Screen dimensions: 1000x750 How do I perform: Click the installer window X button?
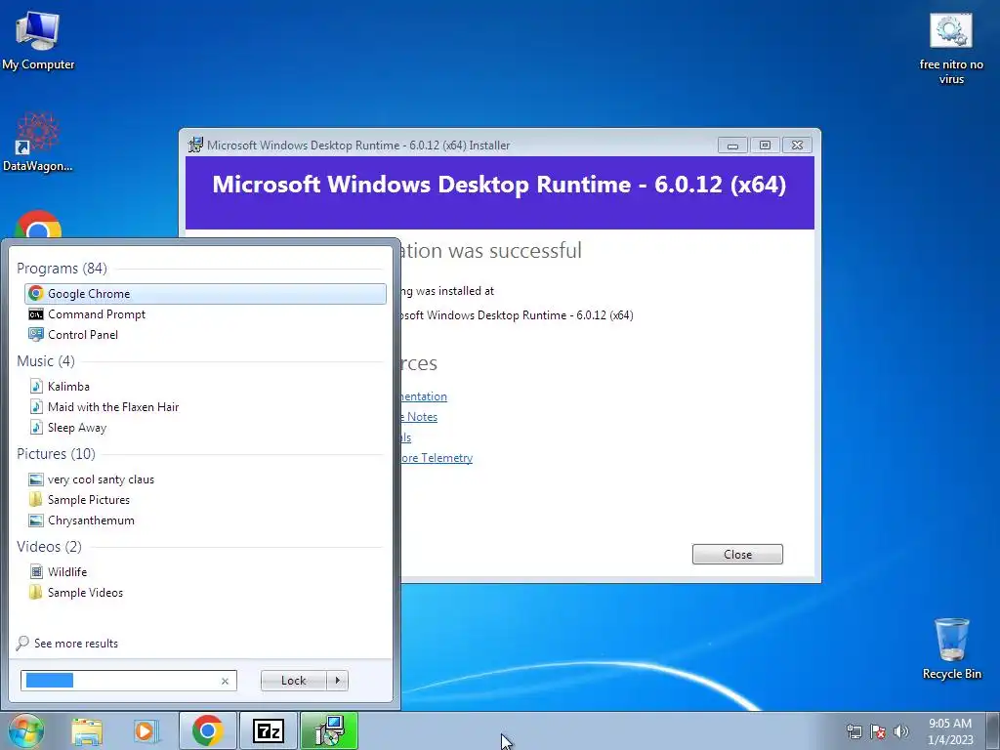(797, 146)
